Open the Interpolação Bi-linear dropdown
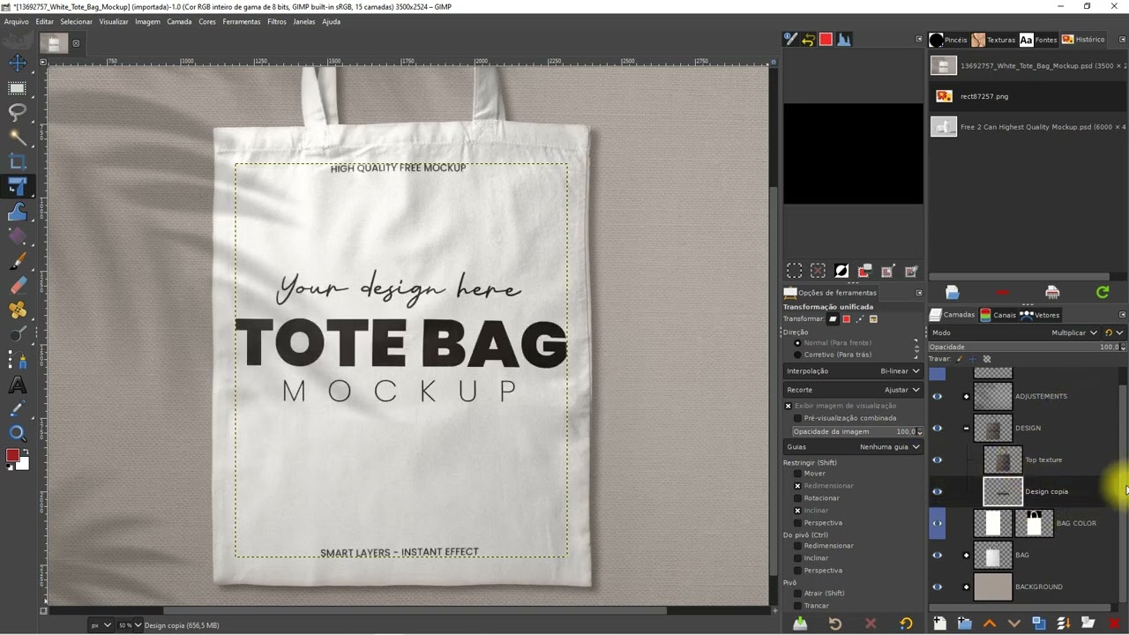Screen dimensions: 1129x635 [853, 371]
